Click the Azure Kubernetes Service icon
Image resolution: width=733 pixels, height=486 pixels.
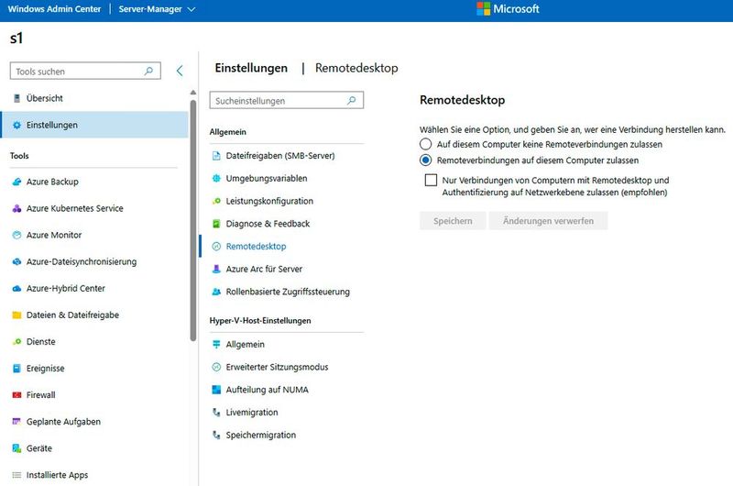16,208
